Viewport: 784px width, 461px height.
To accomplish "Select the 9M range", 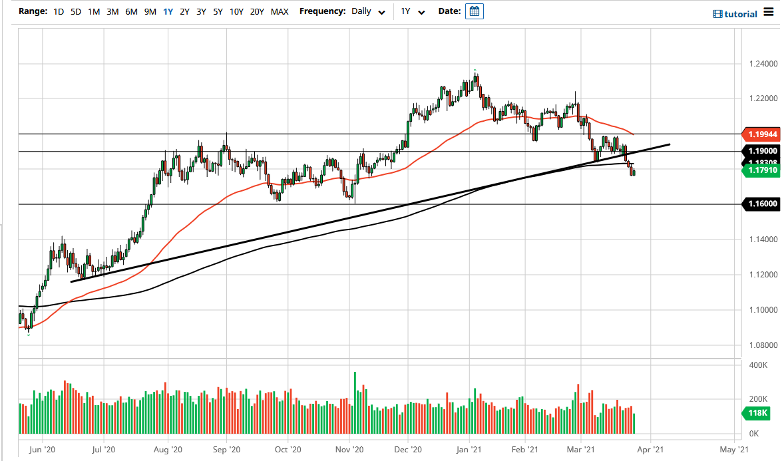I will (150, 11).
